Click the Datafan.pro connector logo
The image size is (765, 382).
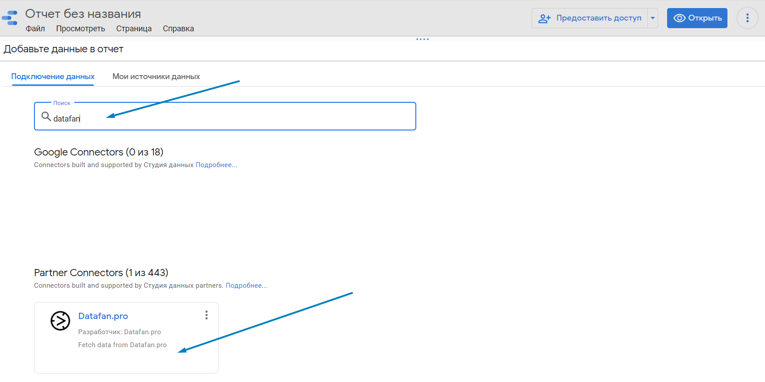click(60, 321)
